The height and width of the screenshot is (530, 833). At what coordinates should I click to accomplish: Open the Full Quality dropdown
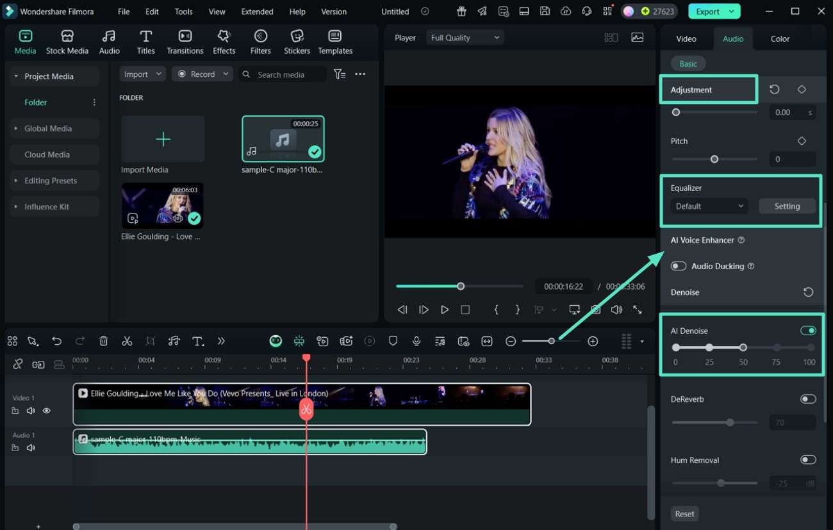465,38
